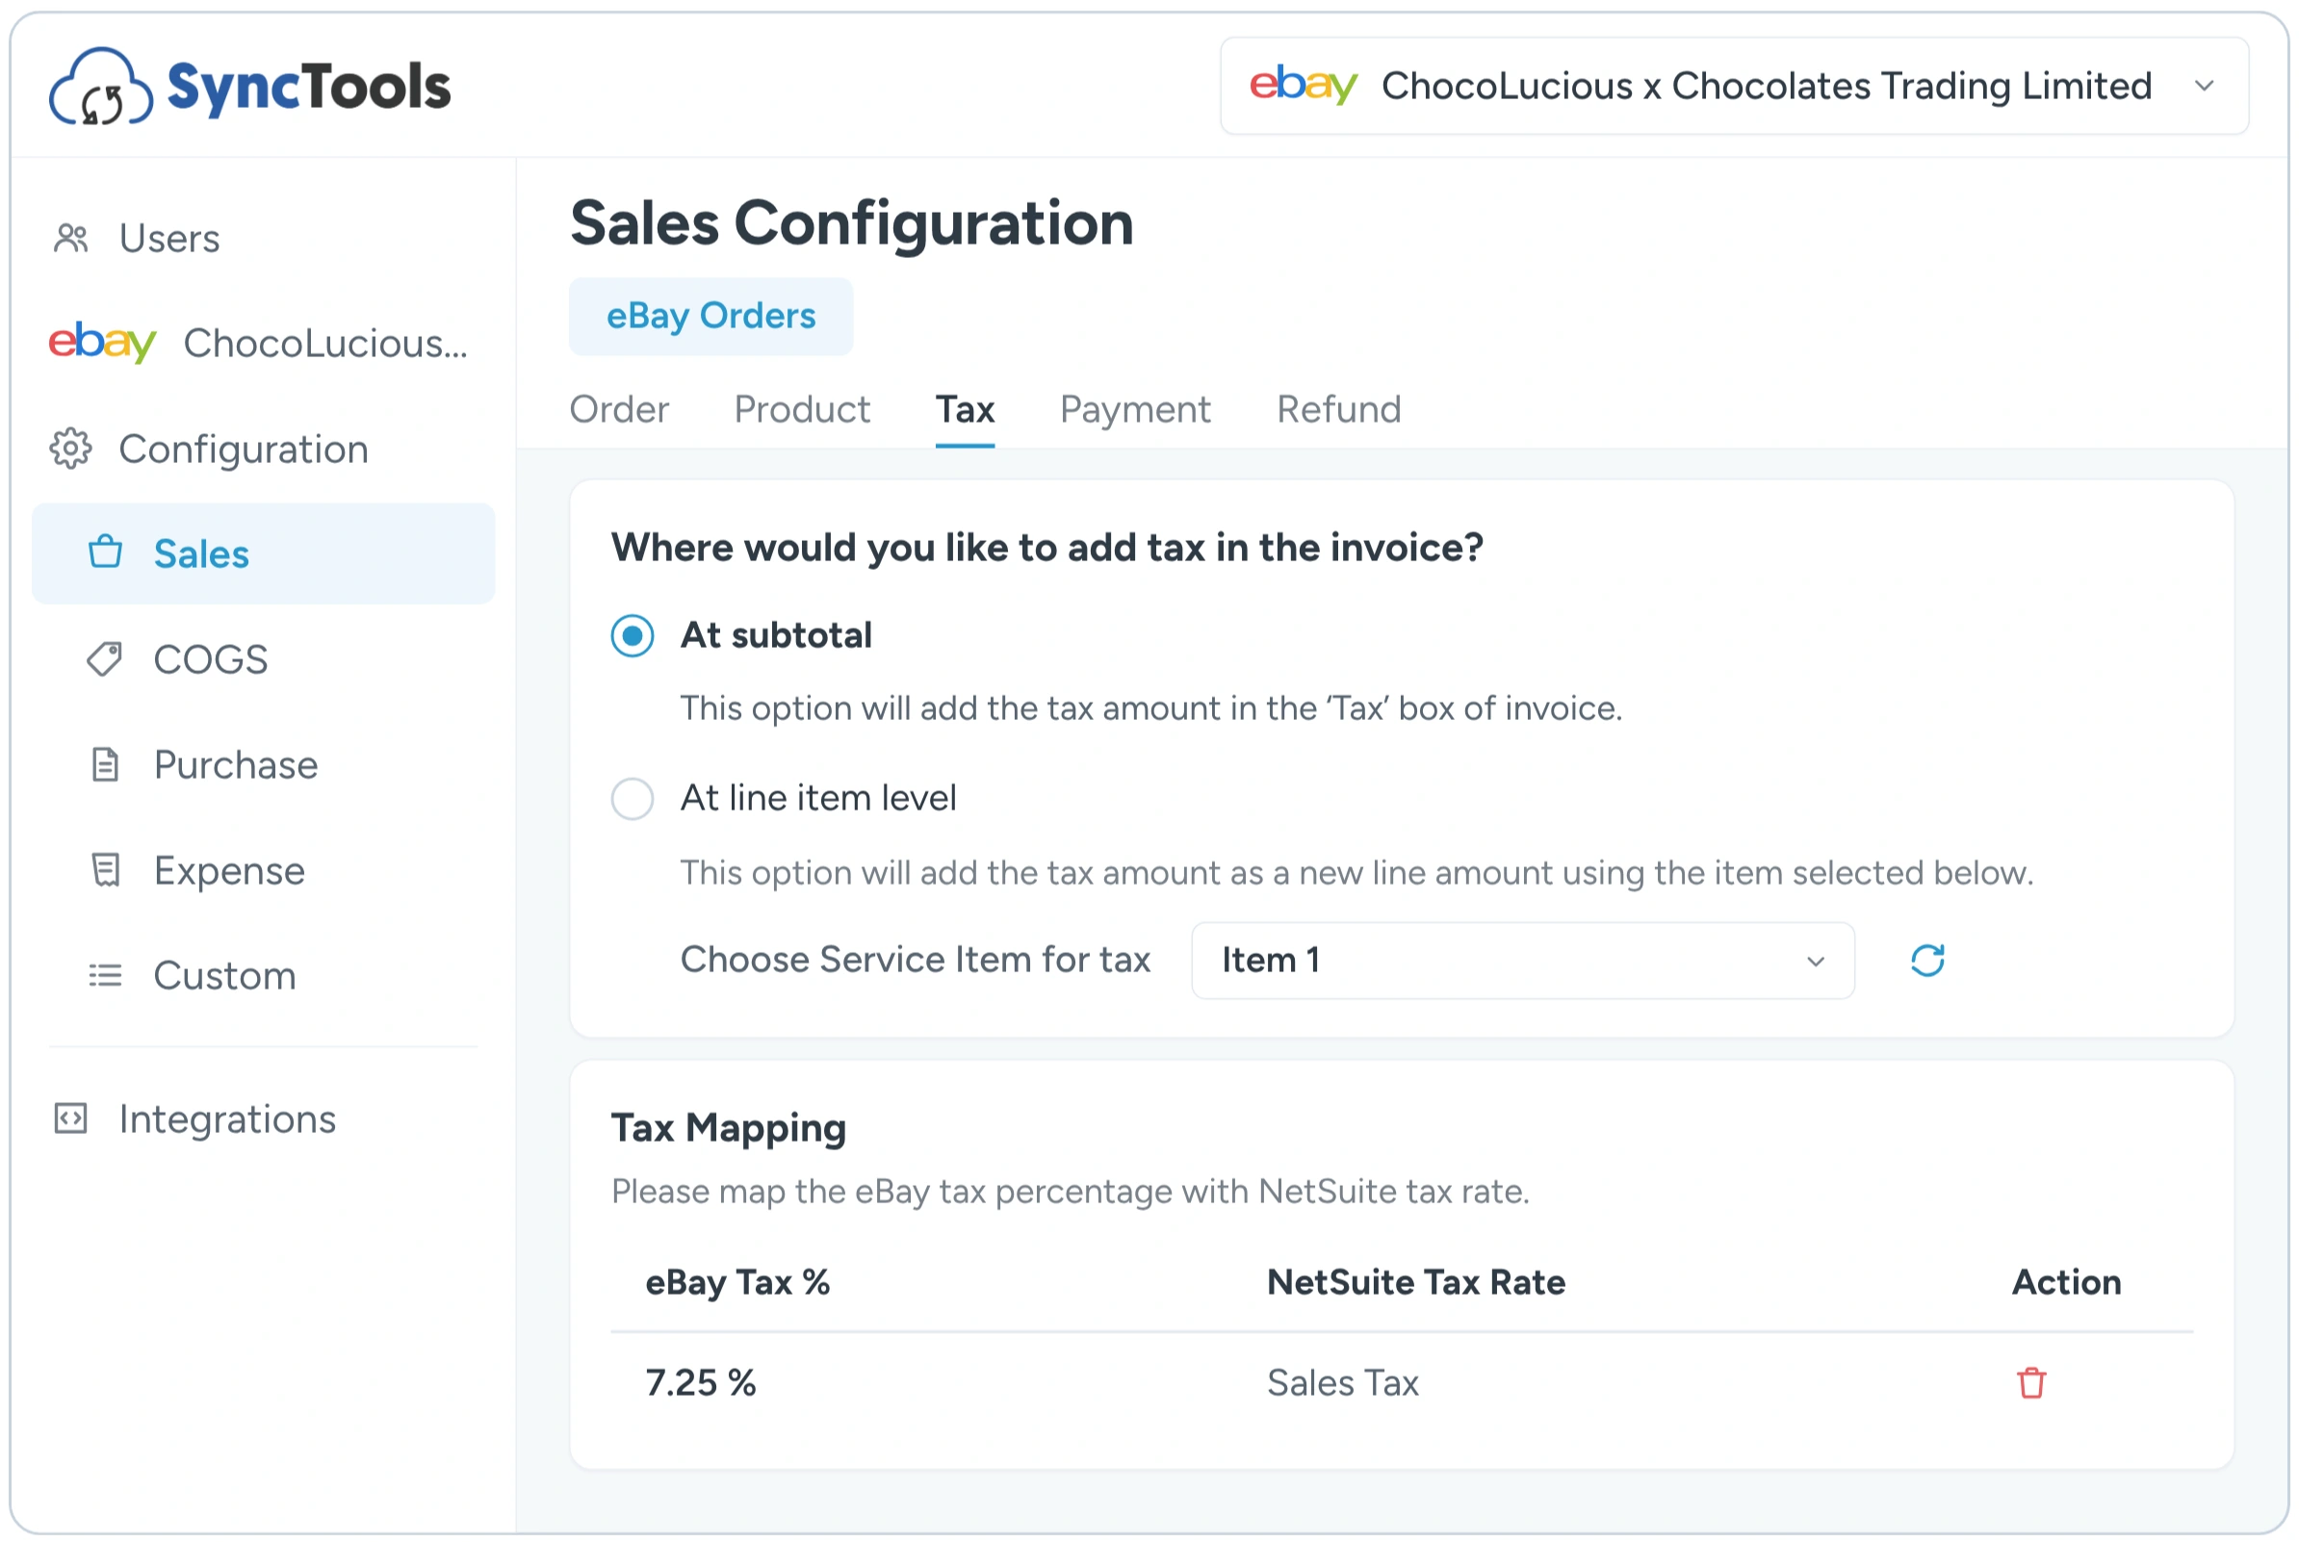Click the Sales shopping bag icon
Viewport: 2299px width, 1542px height.
point(105,553)
